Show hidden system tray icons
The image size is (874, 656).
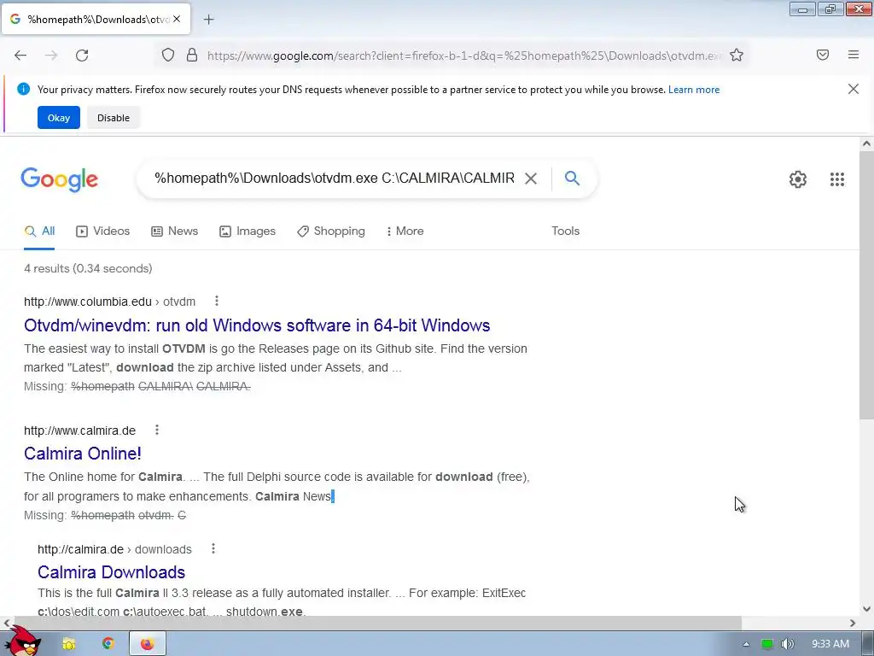tap(746, 644)
